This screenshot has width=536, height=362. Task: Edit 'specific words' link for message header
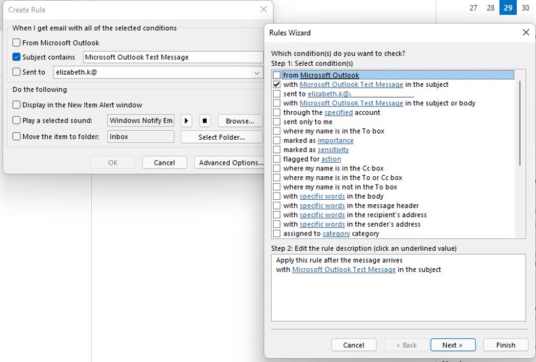pos(322,206)
